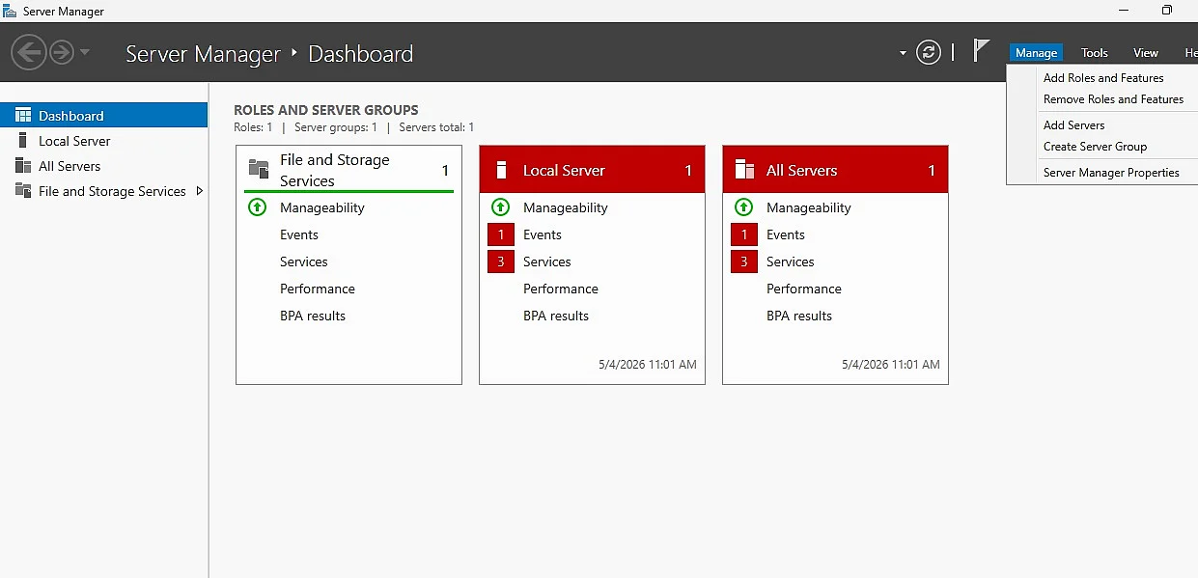Click the All Servers tile icon
The image size is (1198, 578).
744,170
